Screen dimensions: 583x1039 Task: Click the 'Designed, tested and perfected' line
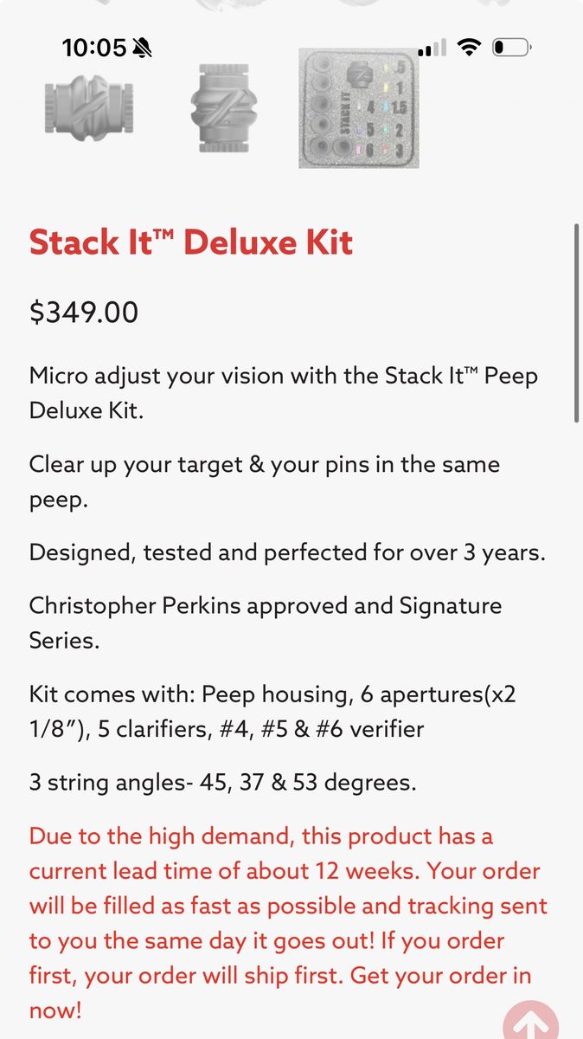click(287, 552)
